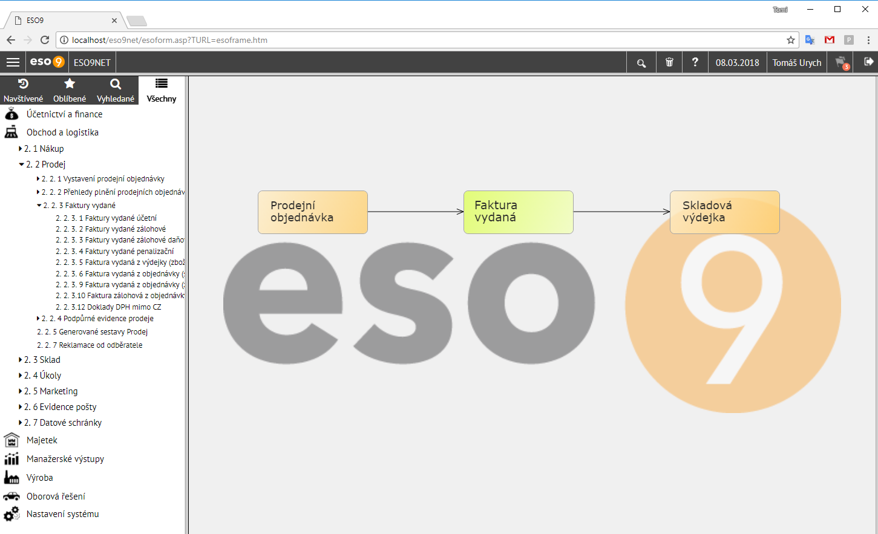The image size is (878, 534).
Task: Close the ESO9 browser tab
Action: tap(114, 21)
